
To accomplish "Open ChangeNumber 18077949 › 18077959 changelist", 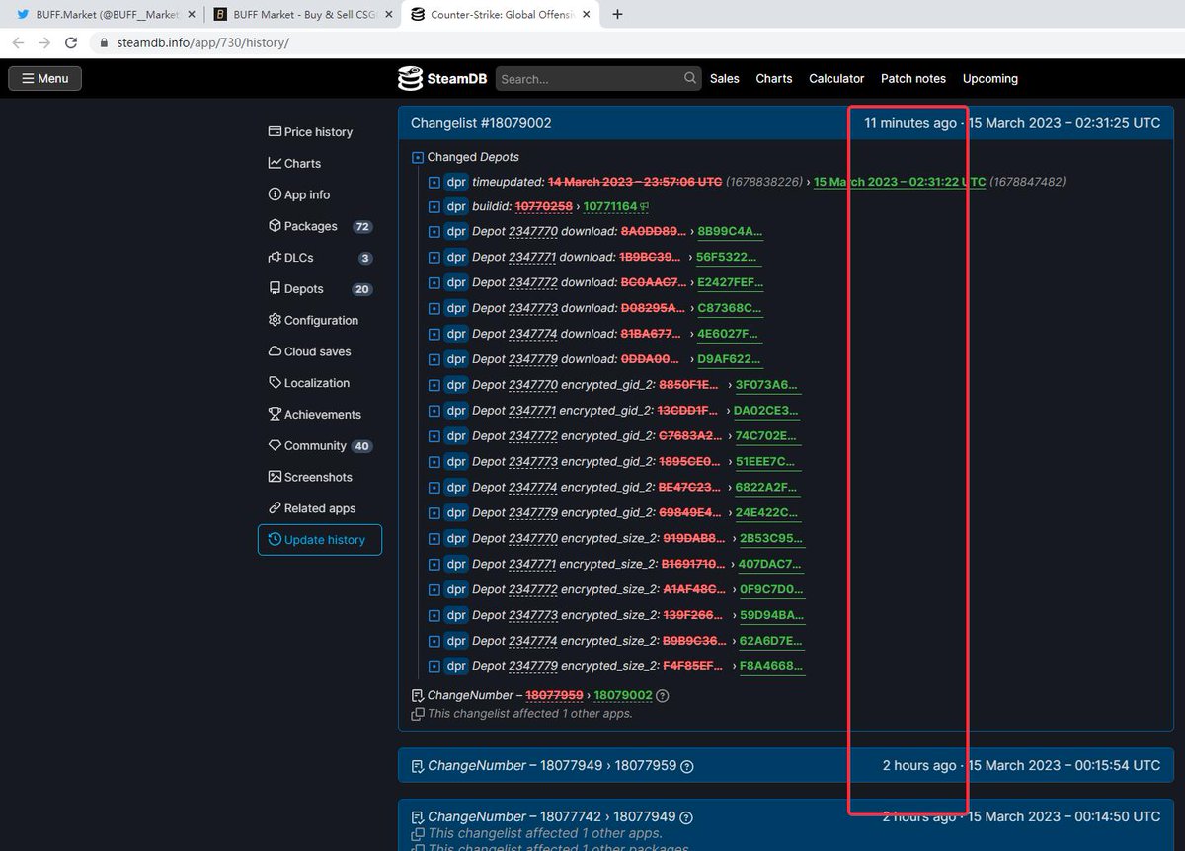I will click(x=552, y=766).
